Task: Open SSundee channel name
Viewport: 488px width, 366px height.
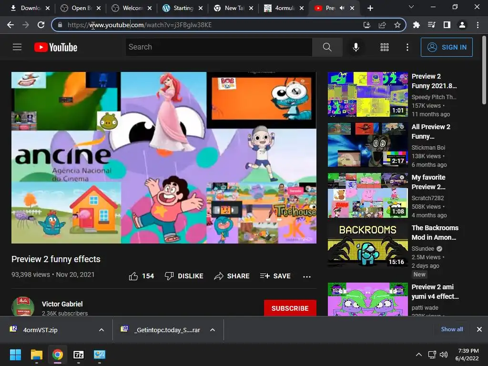Action: (x=423, y=249)
